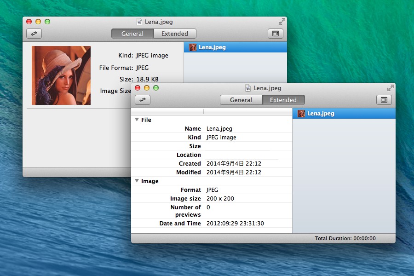The height and width of the screenshot is (276, 414).
Task: Minimize the front window with the yellow button
Action: coord(147,88)
